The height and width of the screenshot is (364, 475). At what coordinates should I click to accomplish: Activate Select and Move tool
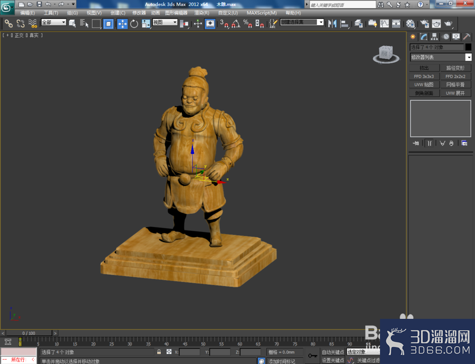123,23
